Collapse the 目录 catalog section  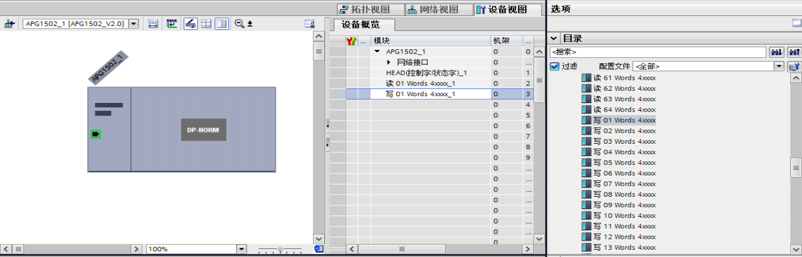point(554,38)
